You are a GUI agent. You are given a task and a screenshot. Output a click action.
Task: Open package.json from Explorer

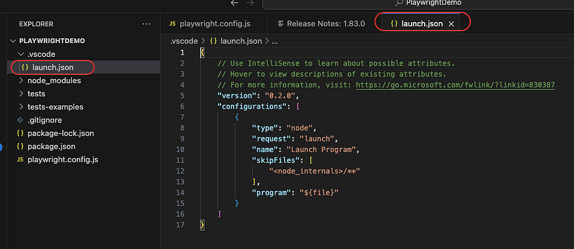[x=84, y=146]
